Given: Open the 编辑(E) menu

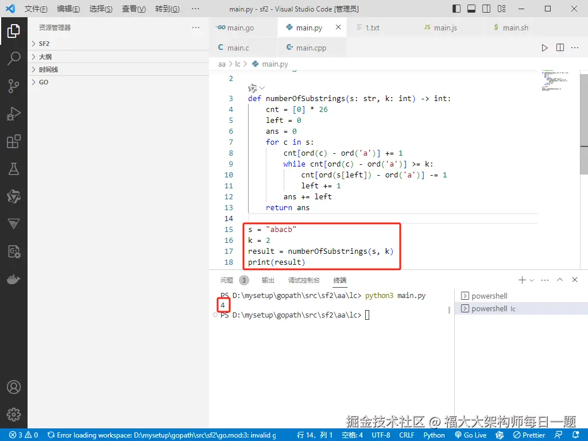Looking at the screenshot, I should click(68, 9).
